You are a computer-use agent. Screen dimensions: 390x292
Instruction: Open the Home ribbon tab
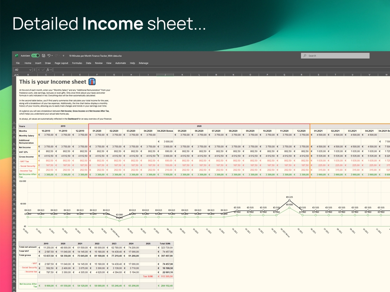pos(28,63)
